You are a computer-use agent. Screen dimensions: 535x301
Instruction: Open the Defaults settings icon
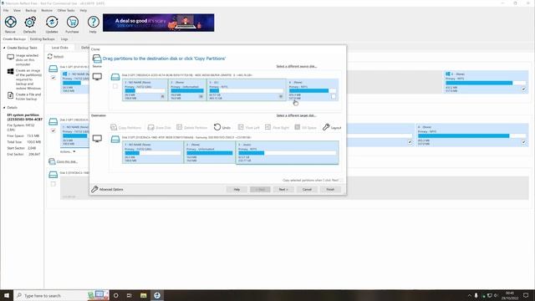click(30, 23)
